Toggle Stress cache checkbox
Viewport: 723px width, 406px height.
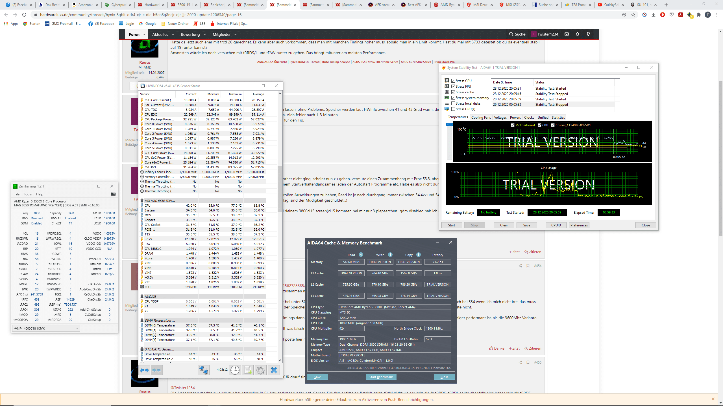pyautogui.click(x=453, y=92)
